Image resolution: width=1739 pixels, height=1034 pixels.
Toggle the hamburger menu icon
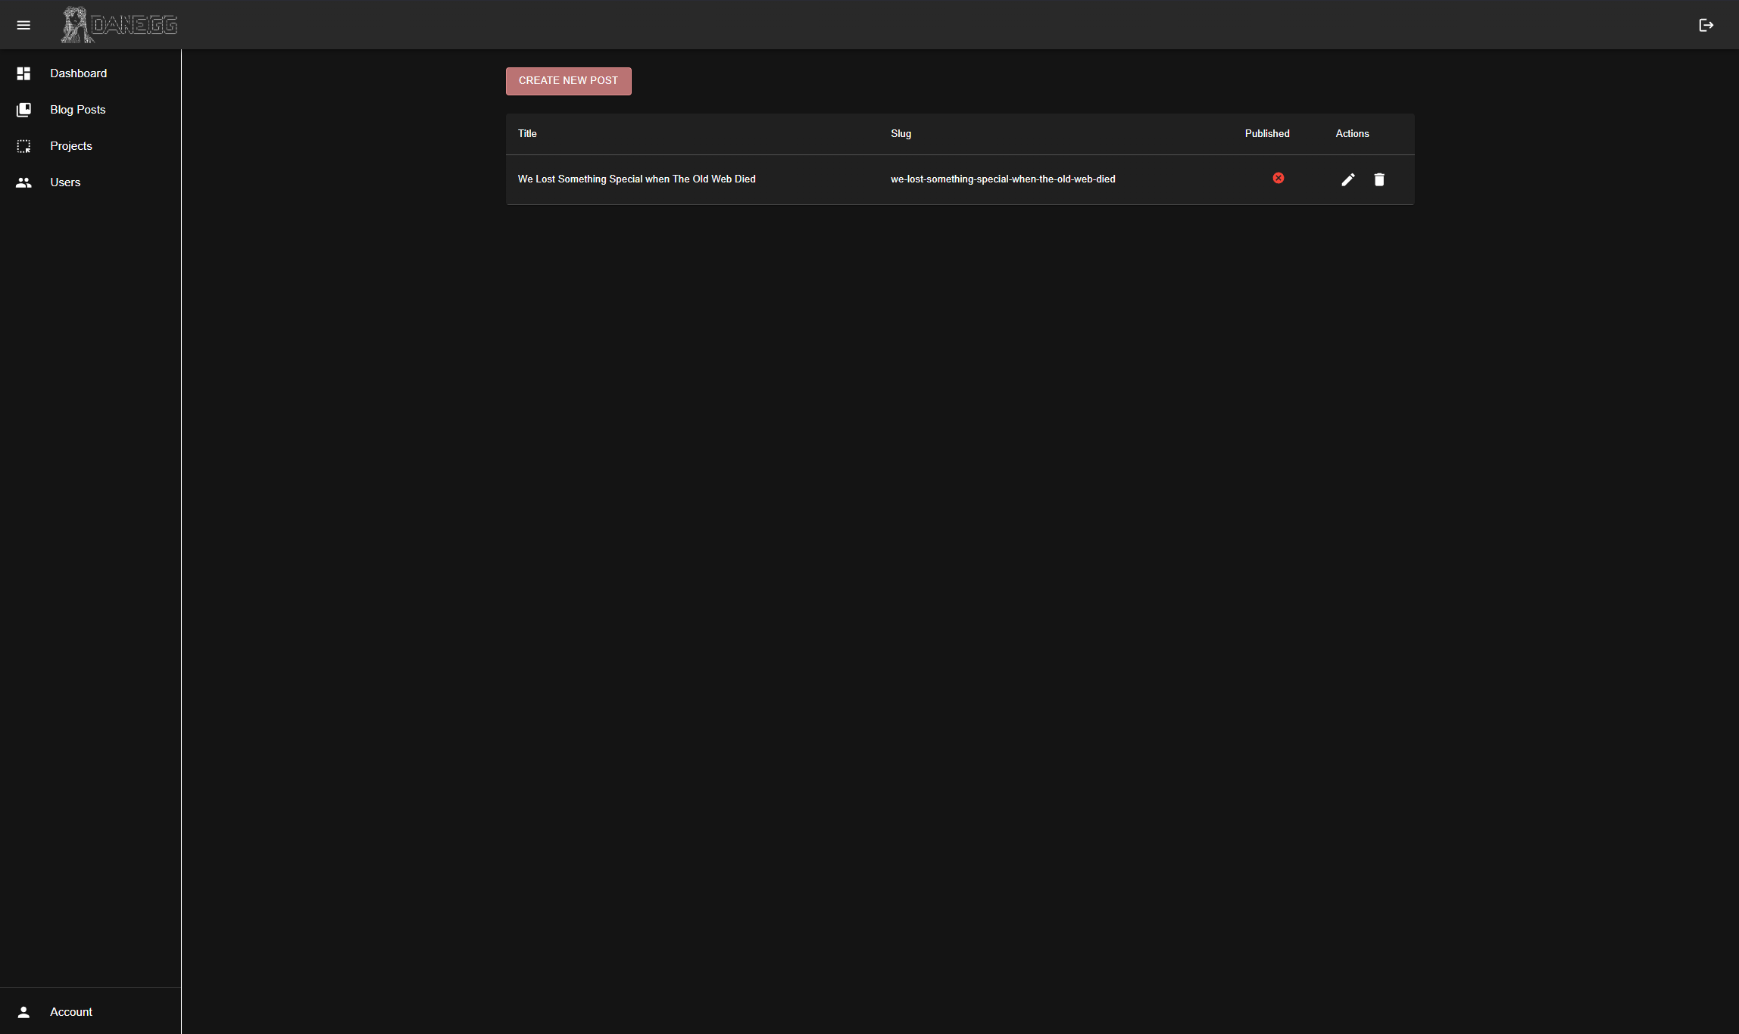pos(23,25)
